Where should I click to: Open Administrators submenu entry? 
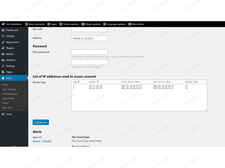(x=10, y=94)
